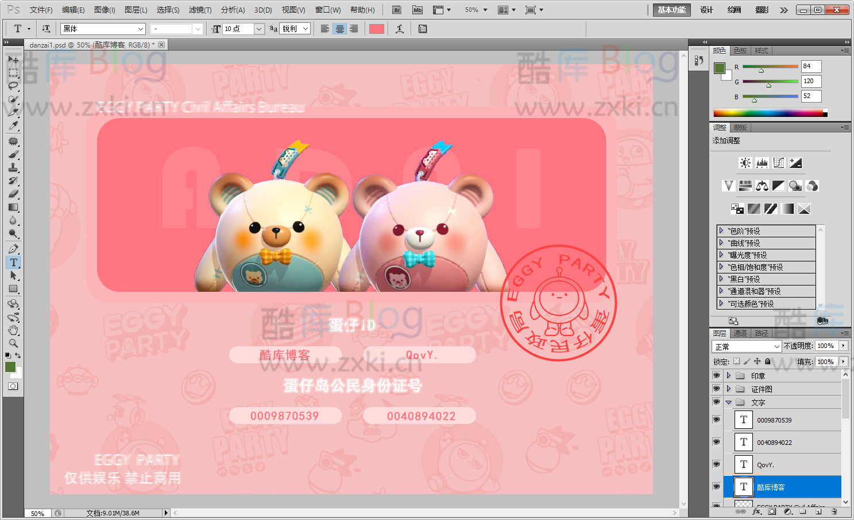Open the font family dropdown showing 黑体
The image size is (854, 520).
point(103,29)
